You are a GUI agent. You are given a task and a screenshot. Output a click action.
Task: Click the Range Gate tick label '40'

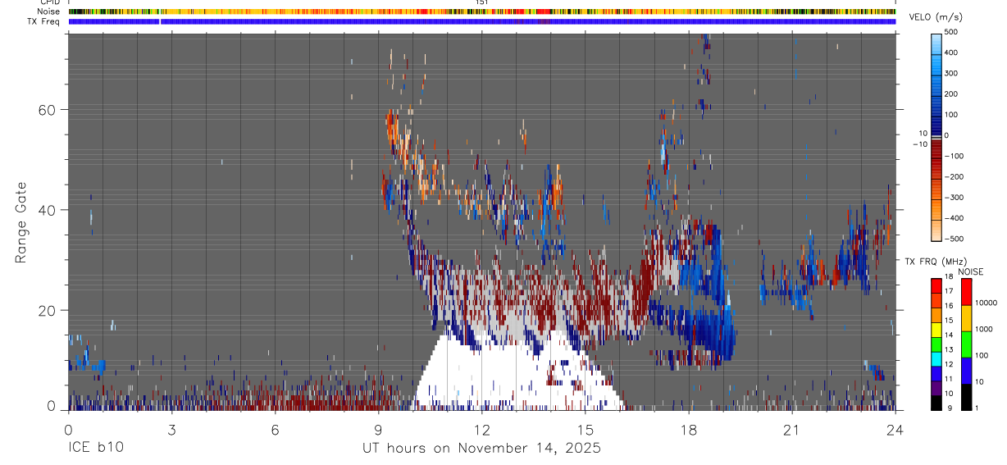click(x=48, y=210)
